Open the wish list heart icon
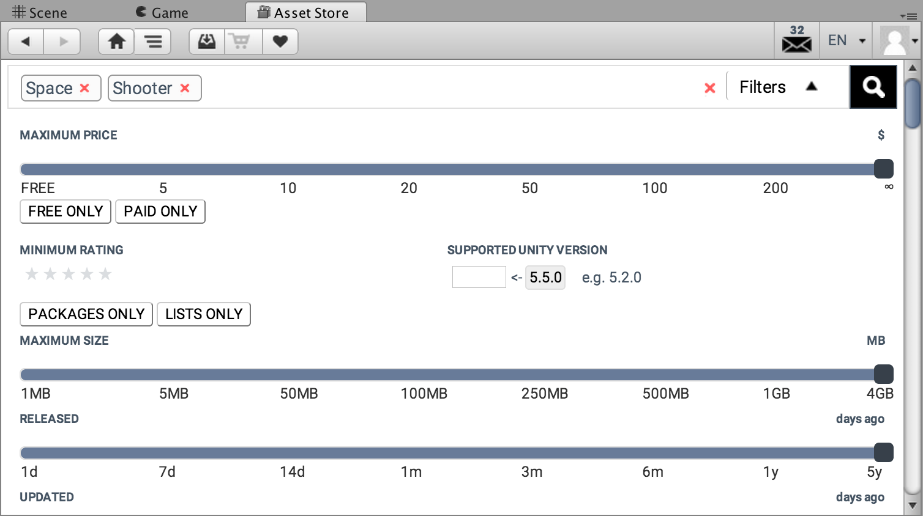 click(280, 42)
